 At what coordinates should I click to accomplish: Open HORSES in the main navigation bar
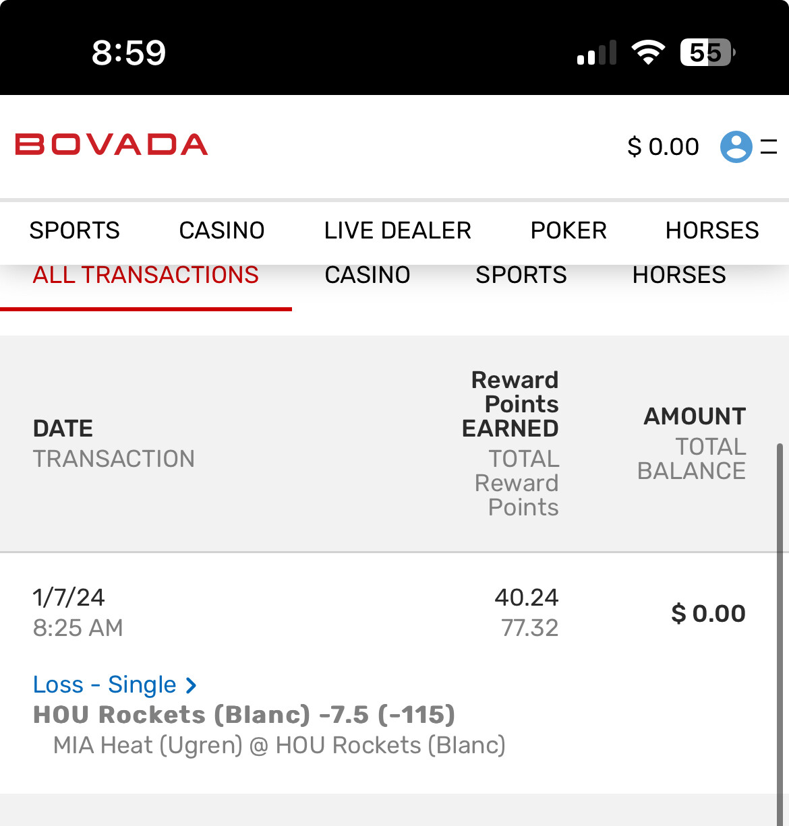(712, 230)
